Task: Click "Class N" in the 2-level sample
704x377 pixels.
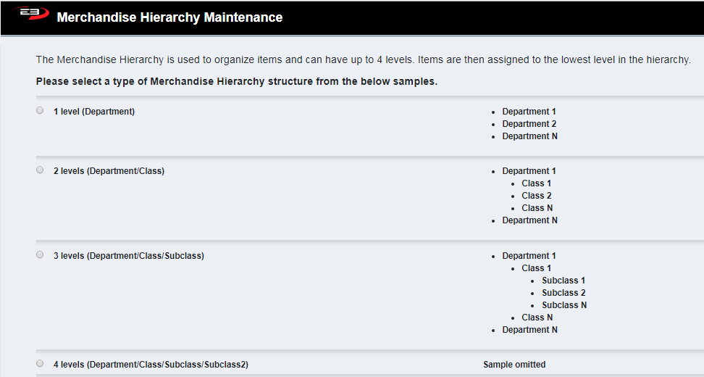Action: click(x=537, y=208)
